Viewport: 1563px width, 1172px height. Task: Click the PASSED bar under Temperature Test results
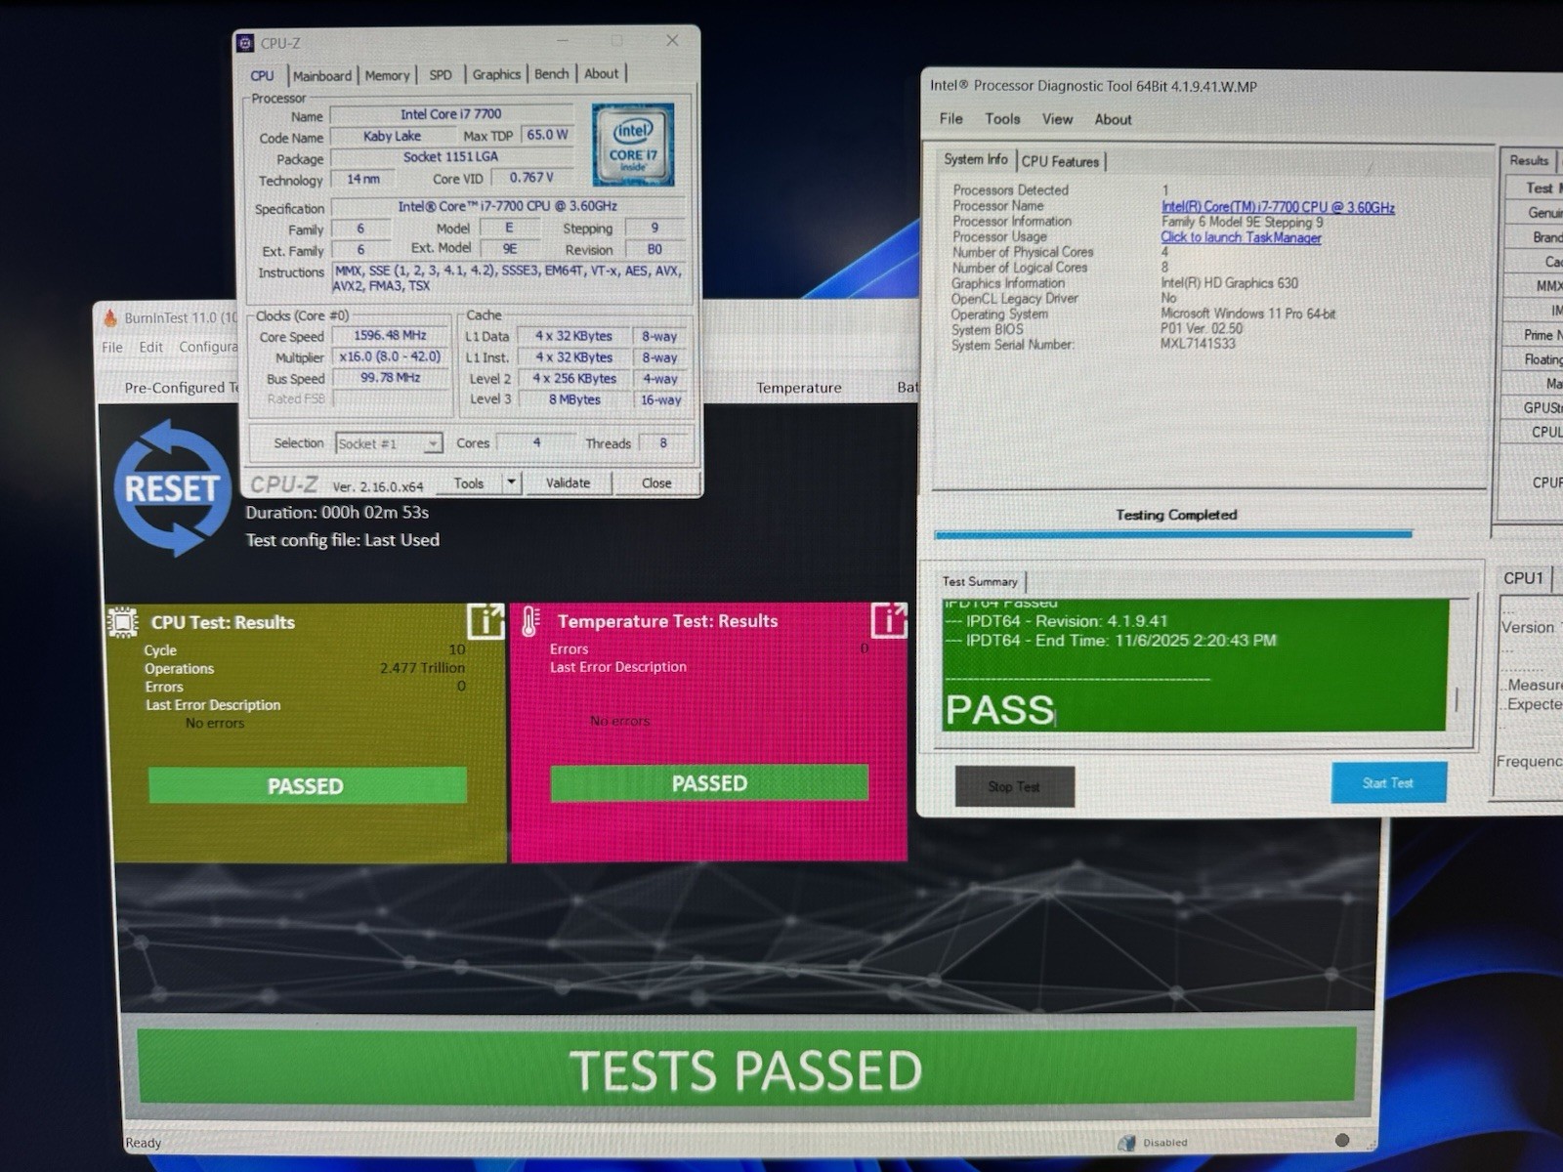pos(709,783)
